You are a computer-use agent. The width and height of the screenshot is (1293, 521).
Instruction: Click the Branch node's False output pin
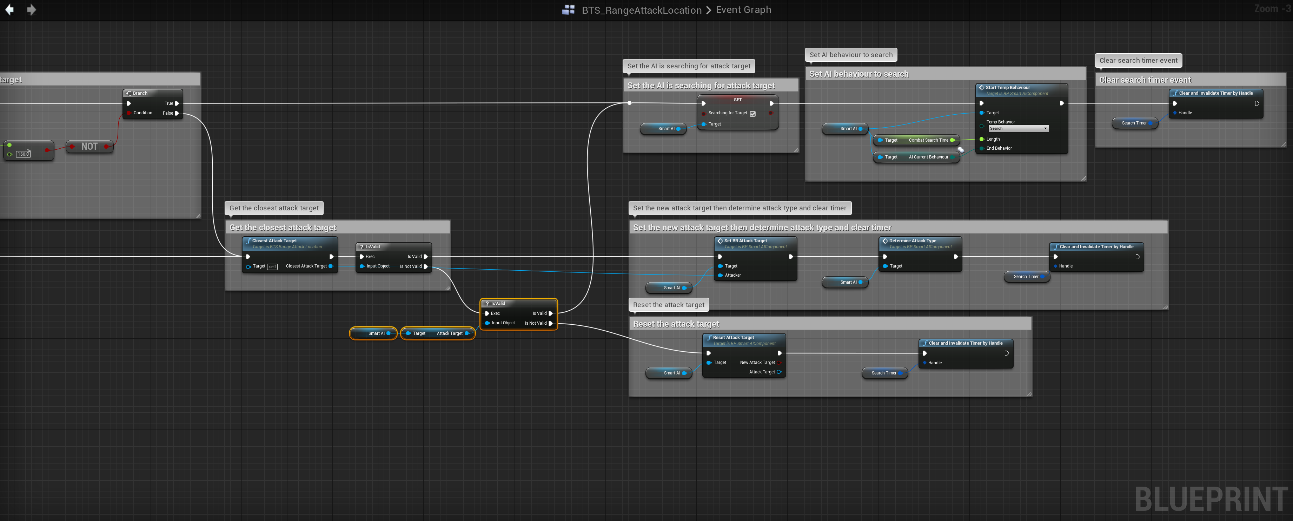[177, 113]
